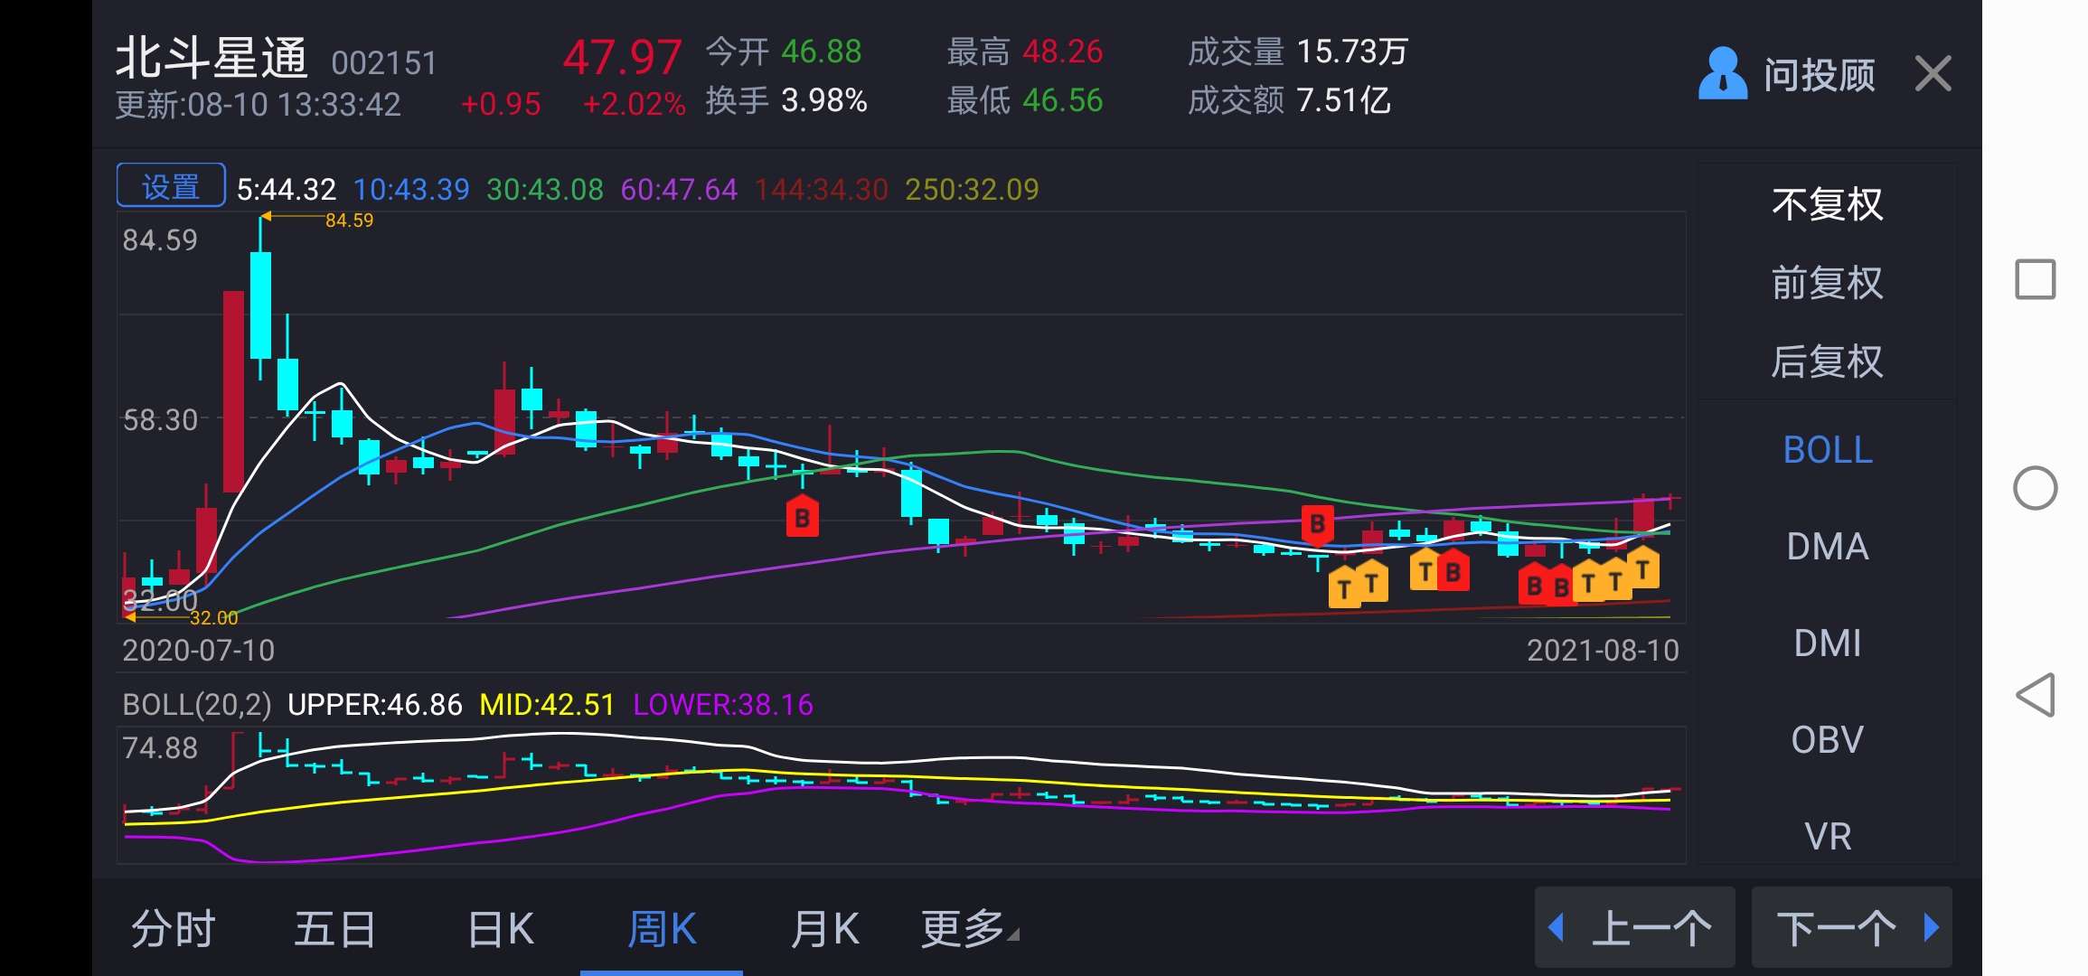This screenshot has height=976, width=2088.
Task: Open the 设置 settings button
Action: [171, 187]
